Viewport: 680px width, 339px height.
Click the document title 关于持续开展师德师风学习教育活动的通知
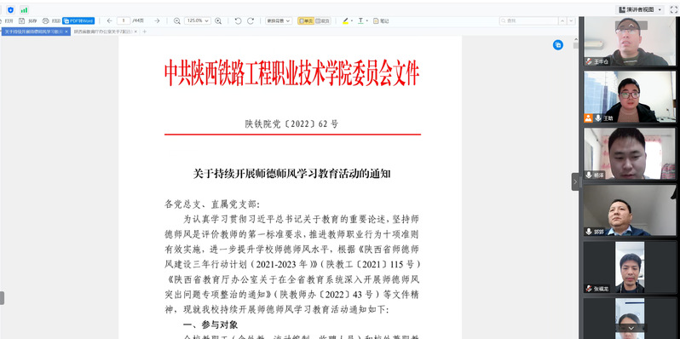pyautogui.click(x=292, y=175)
